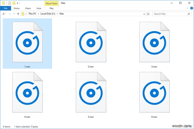194x129 pixels.
Task: Open the Play tab under Music Tools
Action: (x=51, y=8)
